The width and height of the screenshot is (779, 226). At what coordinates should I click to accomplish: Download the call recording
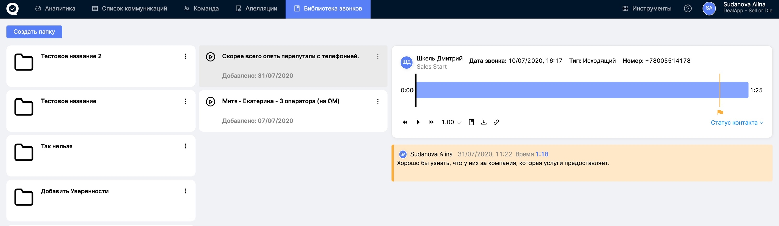pyautogui.click(x=484, y=122)
